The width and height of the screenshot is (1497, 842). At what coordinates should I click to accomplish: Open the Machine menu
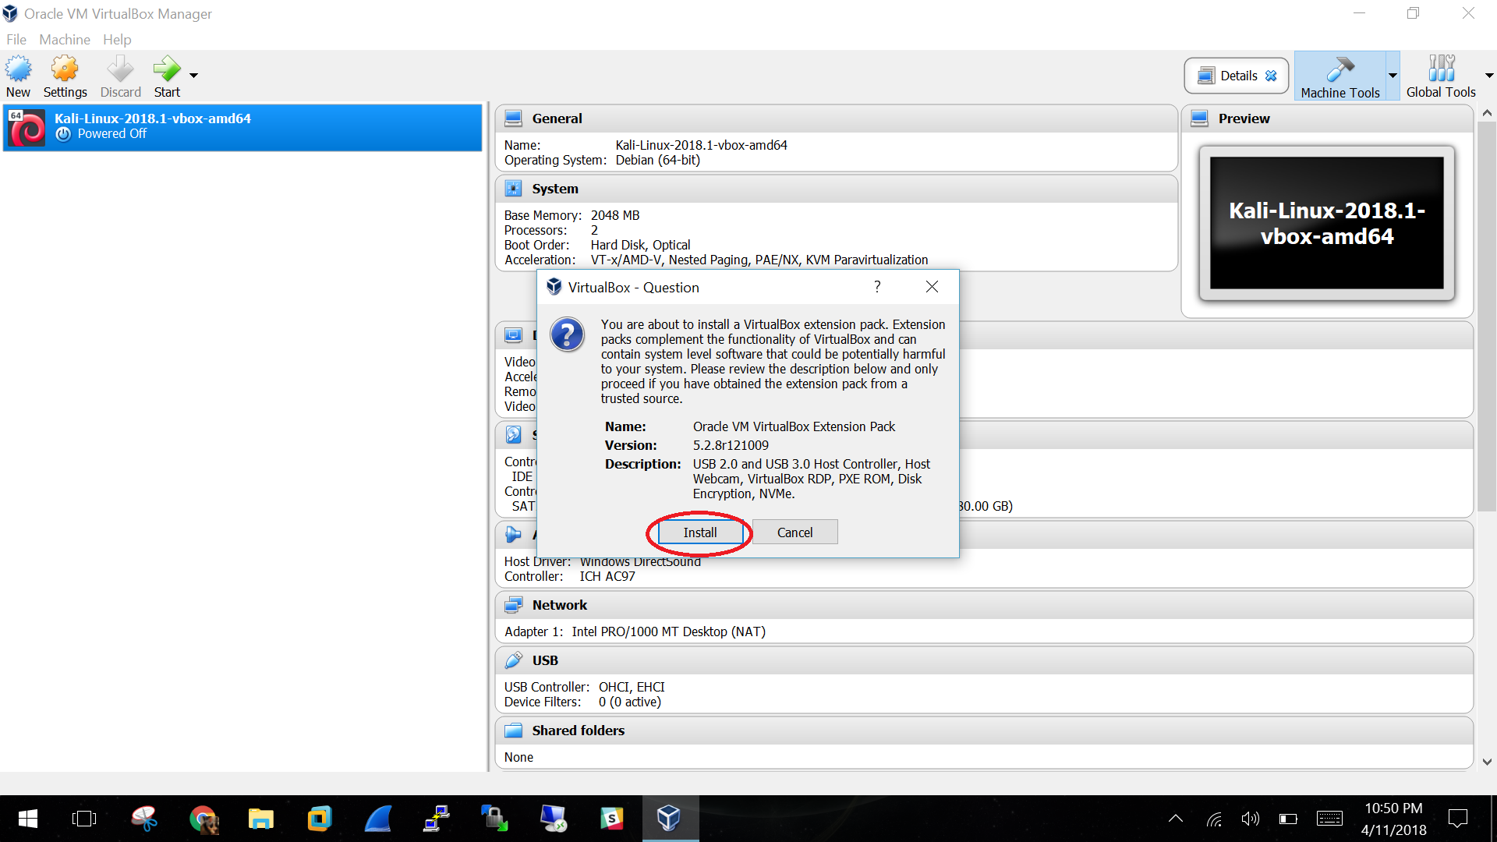click(65, 39)
